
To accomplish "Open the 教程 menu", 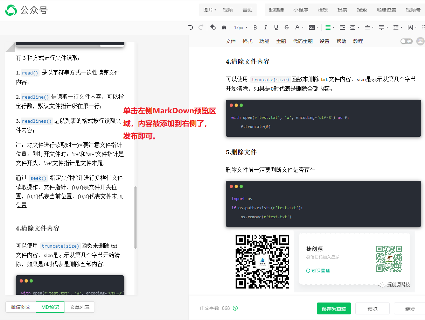I will (358, 41).
